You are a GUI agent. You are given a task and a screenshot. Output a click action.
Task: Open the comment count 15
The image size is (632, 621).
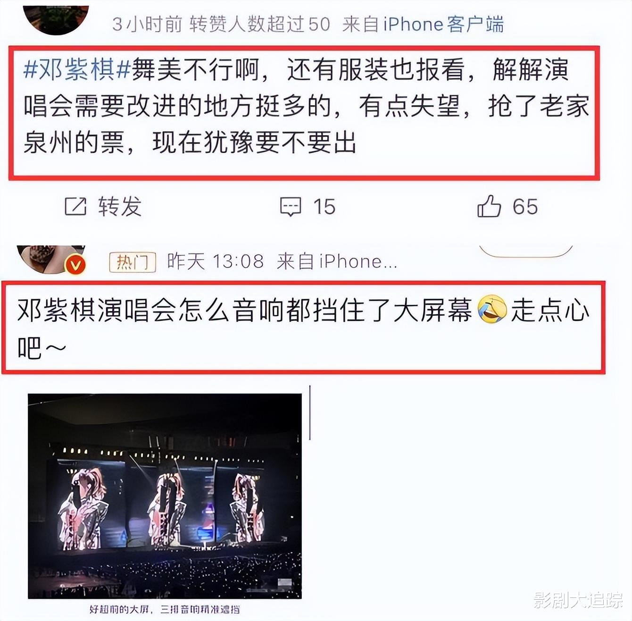click(x=324, y=207)
